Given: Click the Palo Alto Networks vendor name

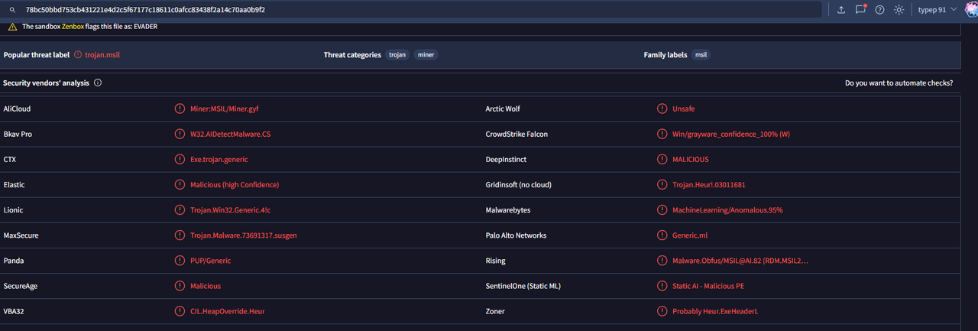Looking at the screenshot, I should point(517,235).
